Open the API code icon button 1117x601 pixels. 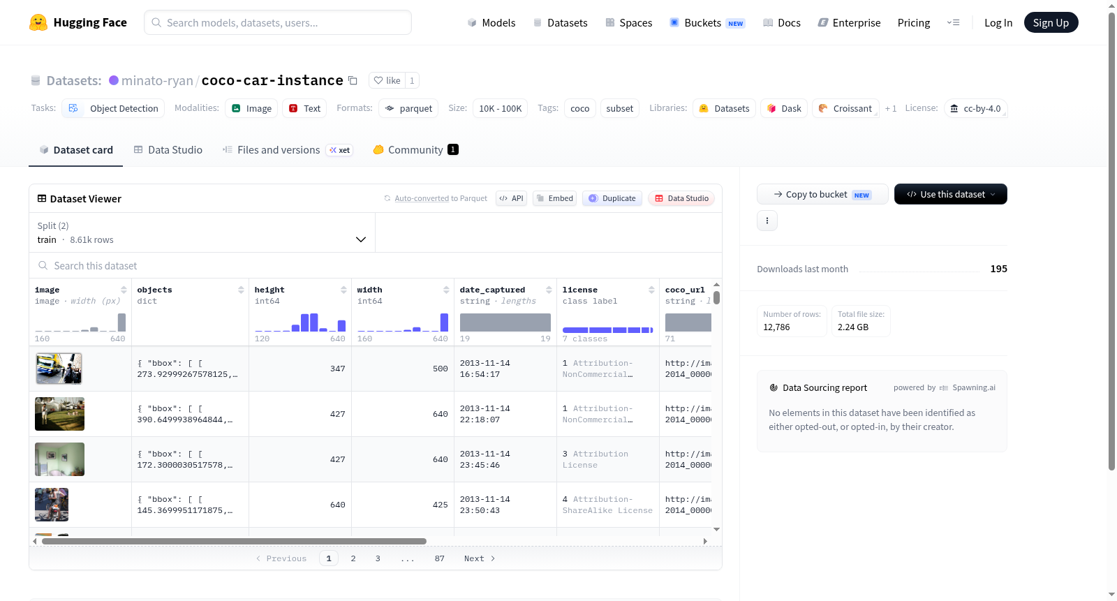pos(511,198)
